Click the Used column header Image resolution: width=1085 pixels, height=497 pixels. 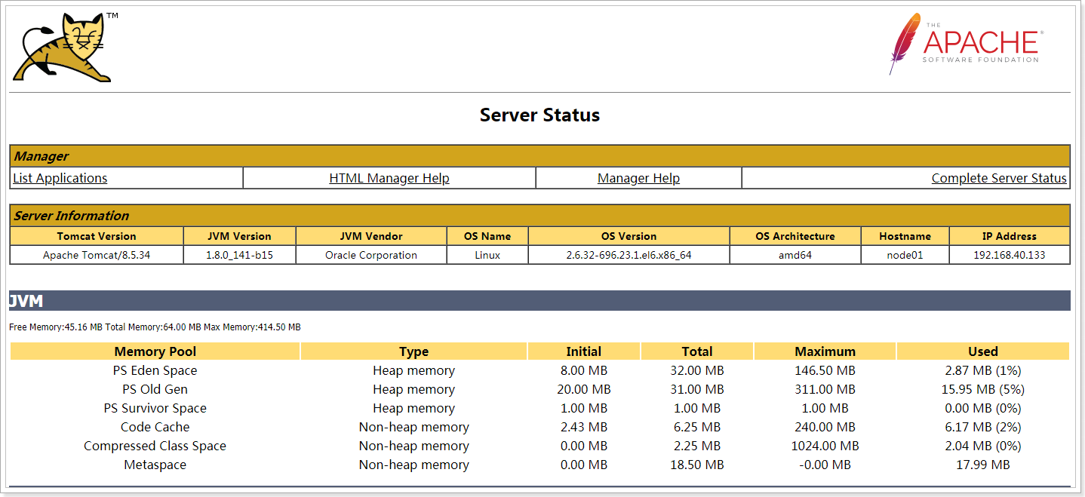coord(982,351)
